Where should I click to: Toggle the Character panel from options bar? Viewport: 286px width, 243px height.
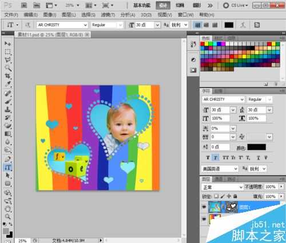point(257,25)
